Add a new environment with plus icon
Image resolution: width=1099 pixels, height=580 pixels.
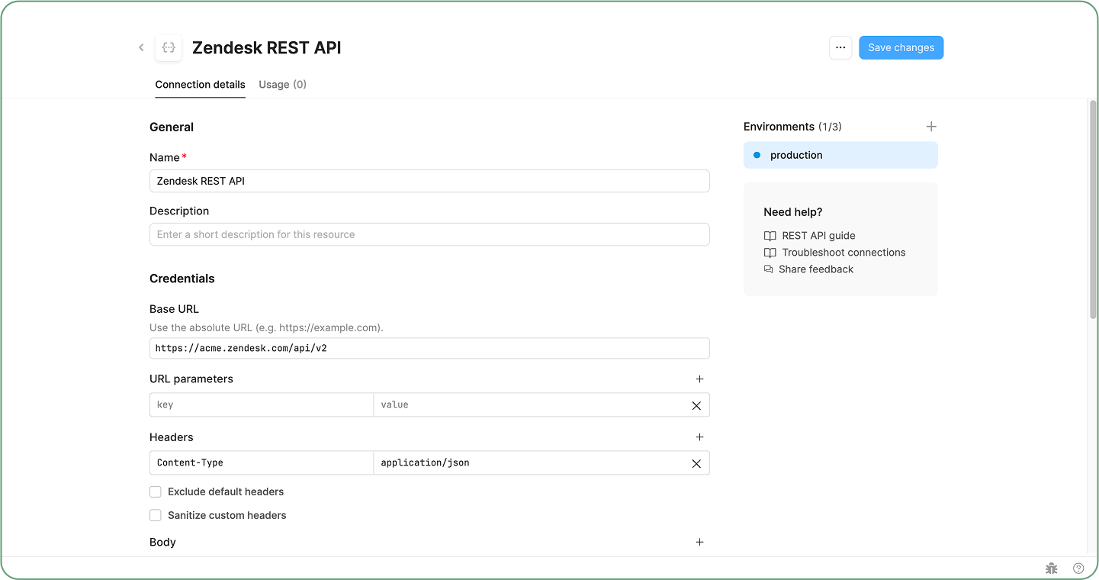pos(931,127)
